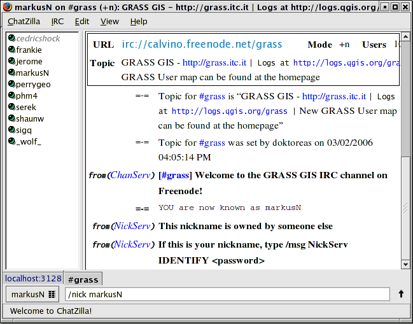
Task: Click the status icon beside markusN in the user list
Action: point(12,73)
